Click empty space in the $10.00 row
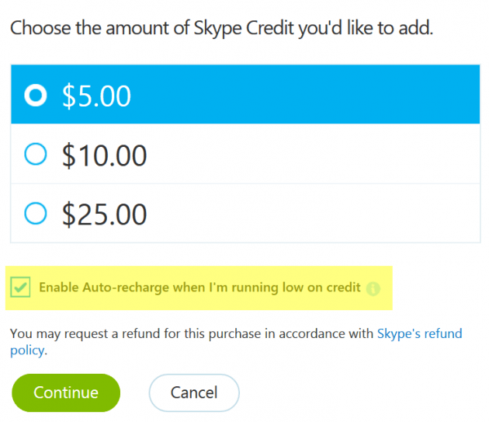Screen dimensions: 489x422 (312, 154)
